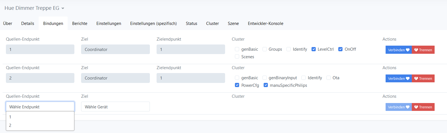The height and width of the screenshot is (133, 447).
Task: Enable the Ota cluster checkbox
Action: point(328,78)
